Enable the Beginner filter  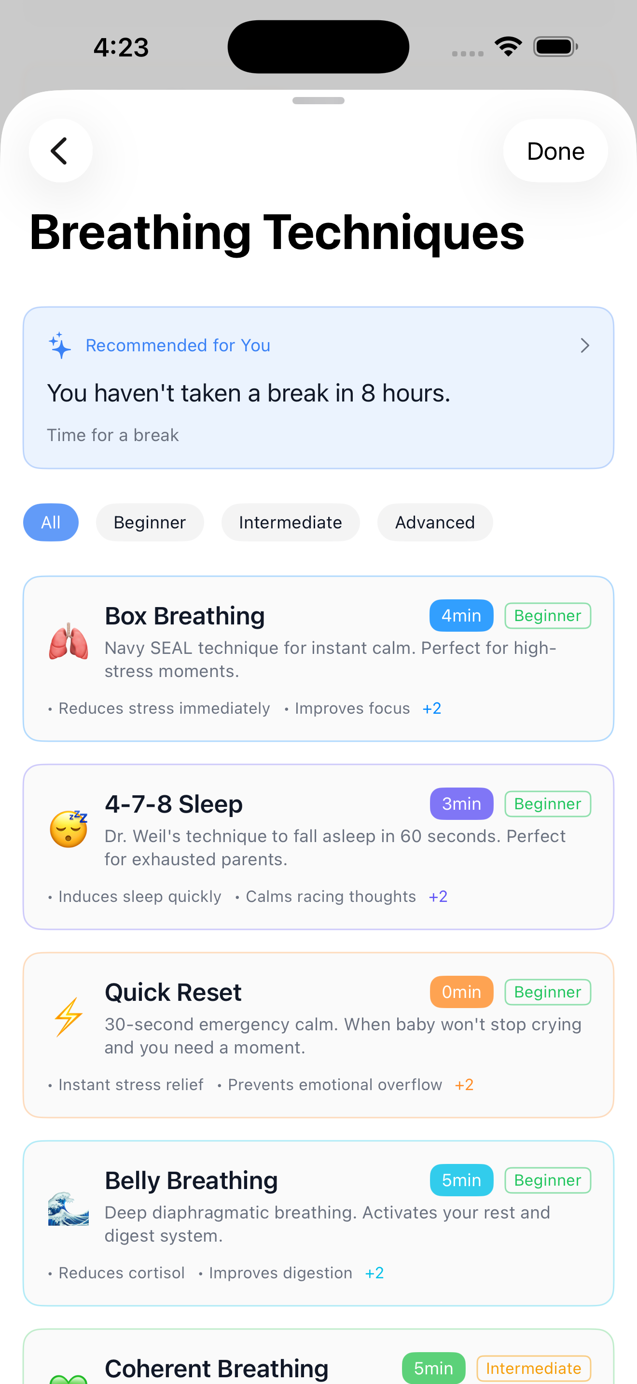(149, 522)
